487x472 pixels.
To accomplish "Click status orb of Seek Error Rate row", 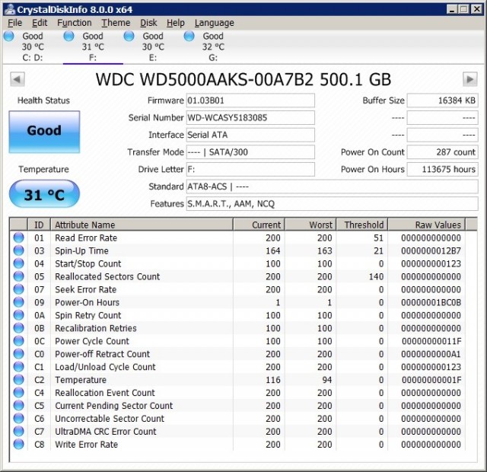I will 18,289.
